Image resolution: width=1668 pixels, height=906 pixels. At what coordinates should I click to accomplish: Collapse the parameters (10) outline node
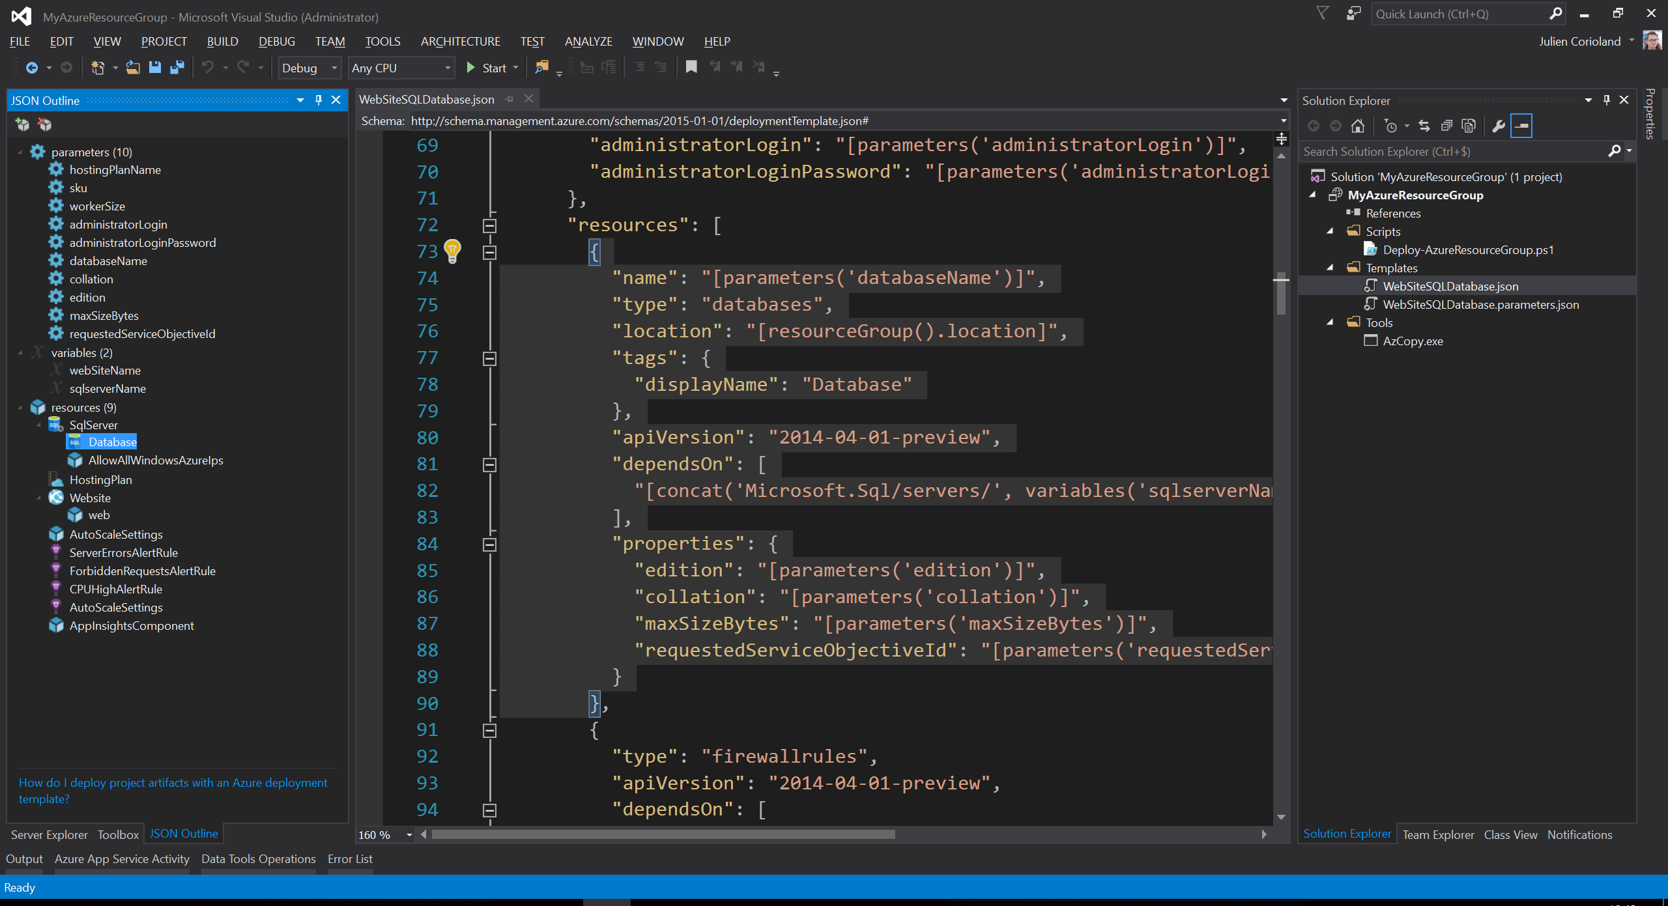pos(20,152)
